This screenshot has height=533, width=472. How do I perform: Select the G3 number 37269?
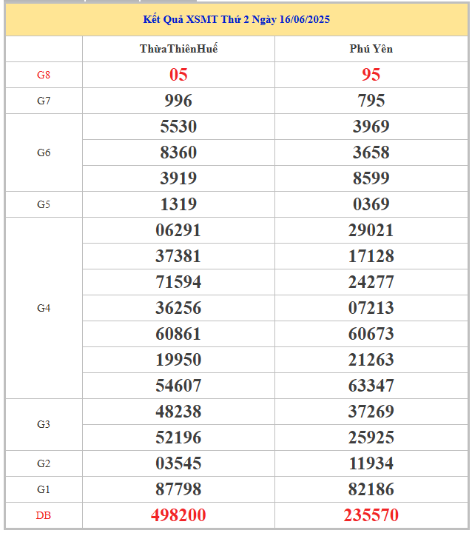tap(371, 412)
